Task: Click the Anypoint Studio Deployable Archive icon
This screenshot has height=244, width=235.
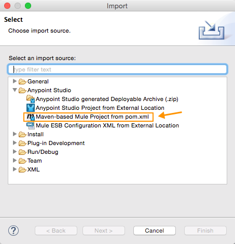Action: coord(31,99)
